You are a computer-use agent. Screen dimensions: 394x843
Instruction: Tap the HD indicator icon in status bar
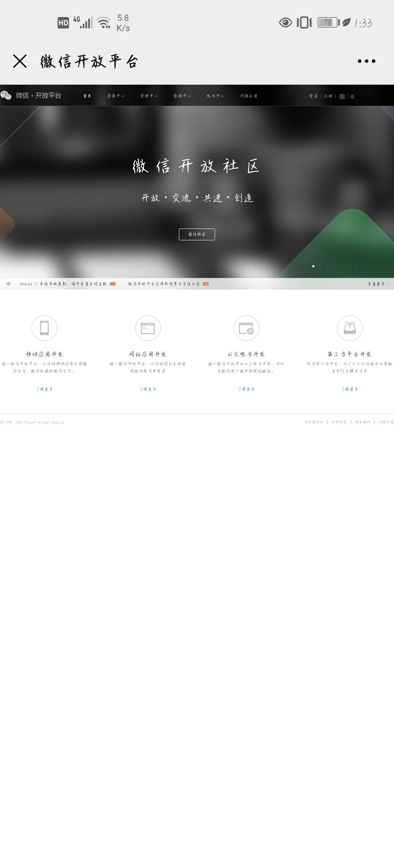(x=63, y=23)
